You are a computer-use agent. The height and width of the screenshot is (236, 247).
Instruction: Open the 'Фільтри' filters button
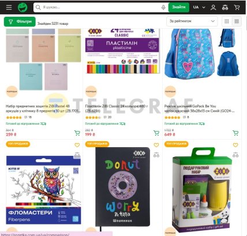click(20, 21)
